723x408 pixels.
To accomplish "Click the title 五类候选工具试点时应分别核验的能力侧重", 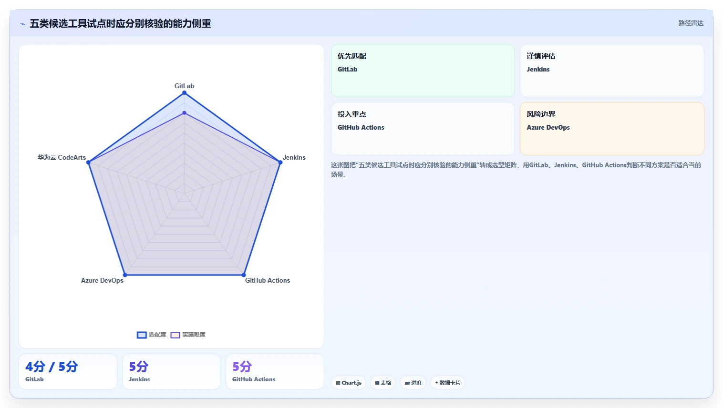I will [121, 23].
